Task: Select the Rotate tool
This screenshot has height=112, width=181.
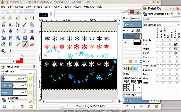Action: tap(32, 31)
